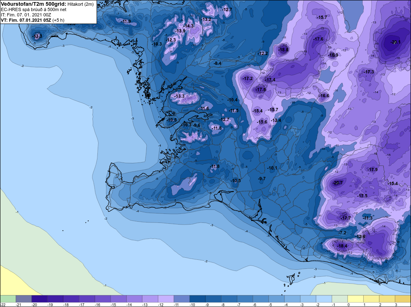Click the -14.3 temperature label
The height and width of the screenshot is (307, 411).
(189, 26)
